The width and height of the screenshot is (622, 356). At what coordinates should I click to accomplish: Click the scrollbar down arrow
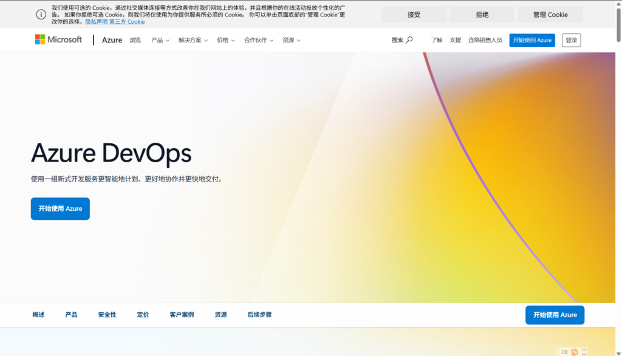[x=618, y=353]
